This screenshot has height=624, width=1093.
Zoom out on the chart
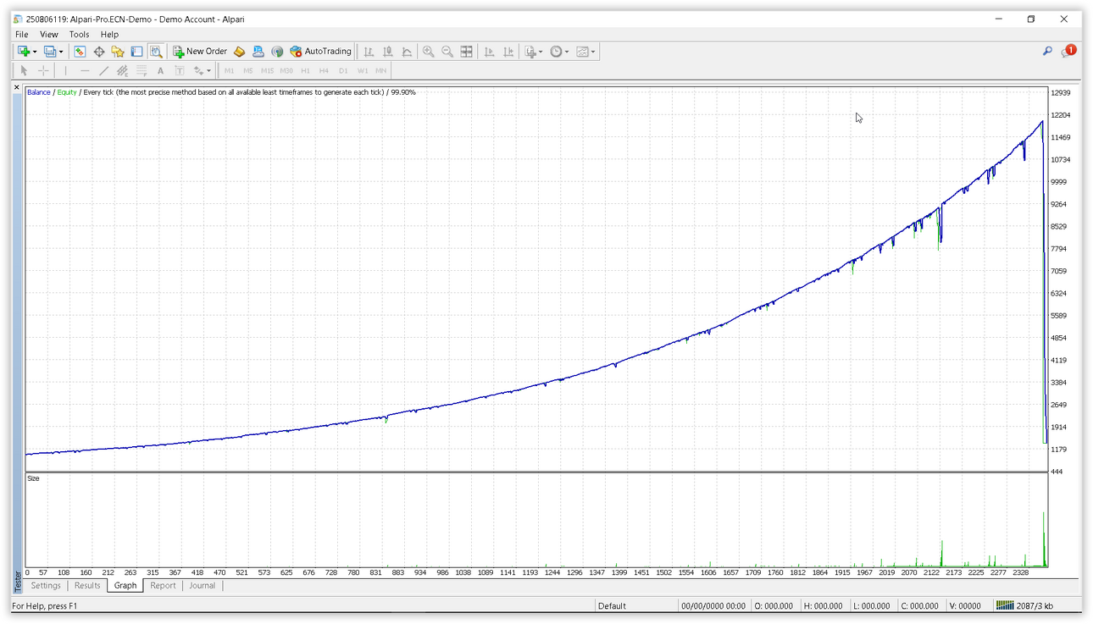(447, 52)
